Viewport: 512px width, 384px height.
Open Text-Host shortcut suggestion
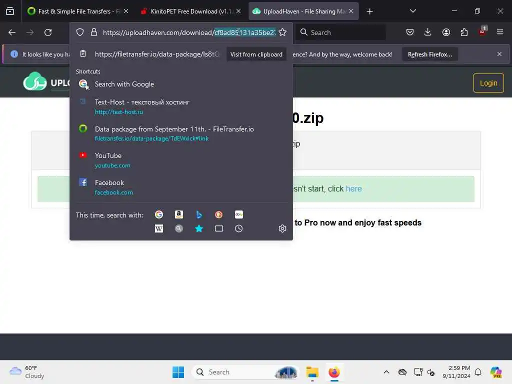pos(181,107)
